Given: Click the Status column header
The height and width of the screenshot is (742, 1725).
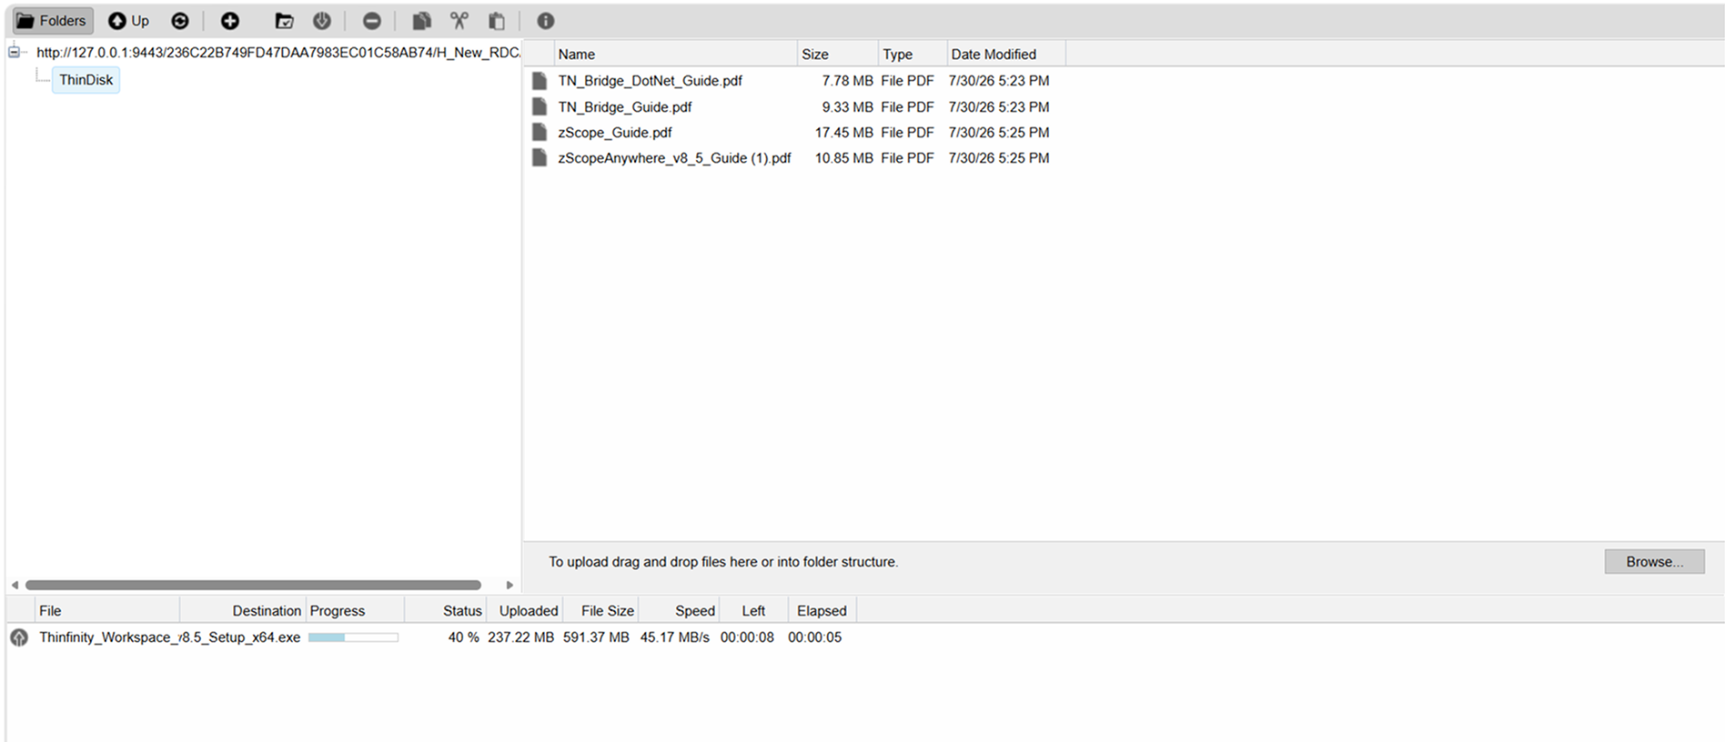Looking at the screenshot, I should tap(446, 611).
